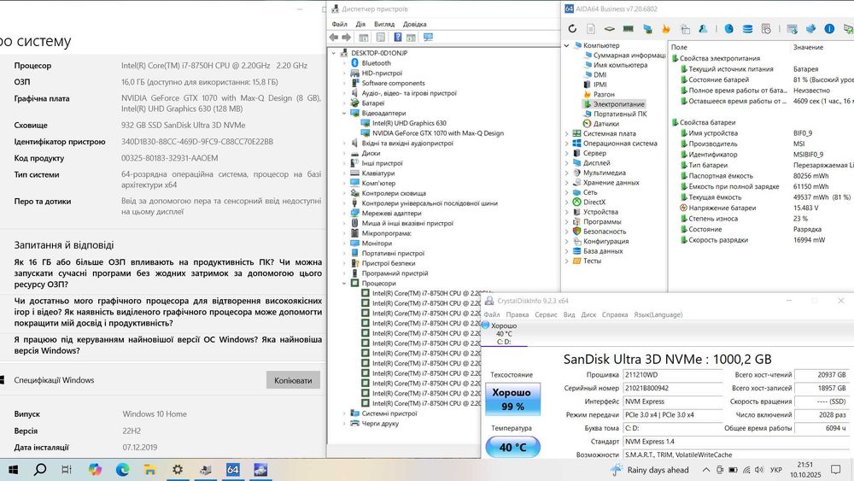Collapse the DESKTOP-0D1ONJP root node
The image size is (854, 481).
(334, 53)
